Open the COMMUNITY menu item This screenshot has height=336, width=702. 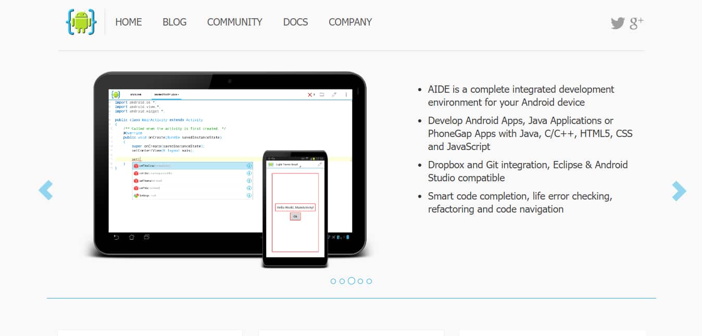(235, 22)
